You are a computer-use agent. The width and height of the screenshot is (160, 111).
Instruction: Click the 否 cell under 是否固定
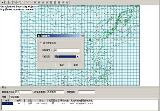53,103
